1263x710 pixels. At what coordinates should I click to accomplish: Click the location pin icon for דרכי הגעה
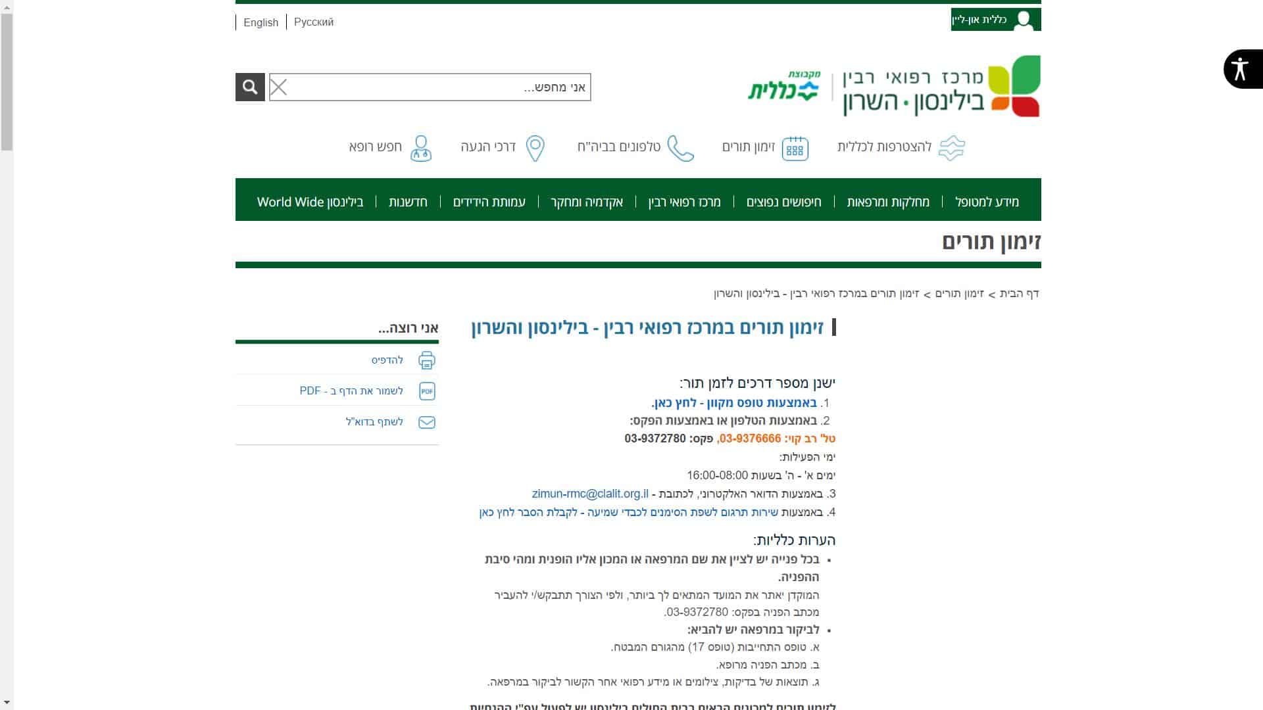tap(535, 149)
